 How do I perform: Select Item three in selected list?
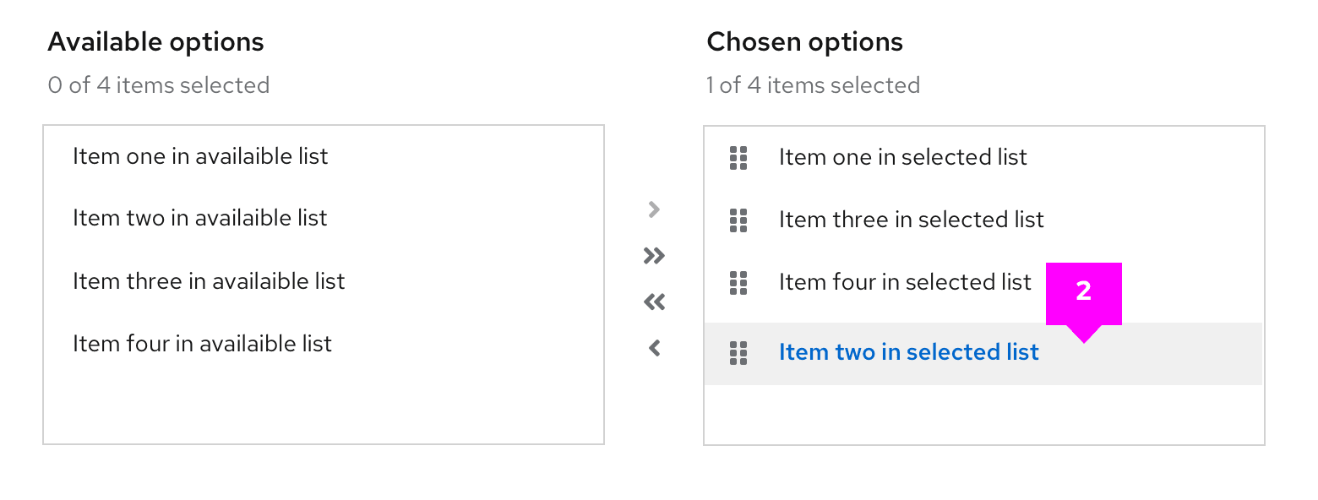[x=911, y=220]
